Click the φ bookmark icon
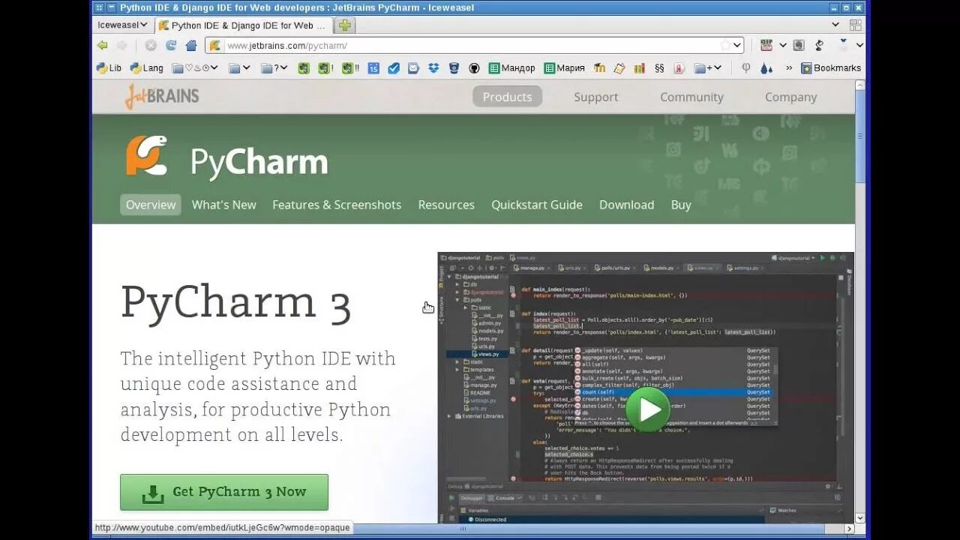The width and height of the screenshot is (960, 540). [x=746, y=67]
